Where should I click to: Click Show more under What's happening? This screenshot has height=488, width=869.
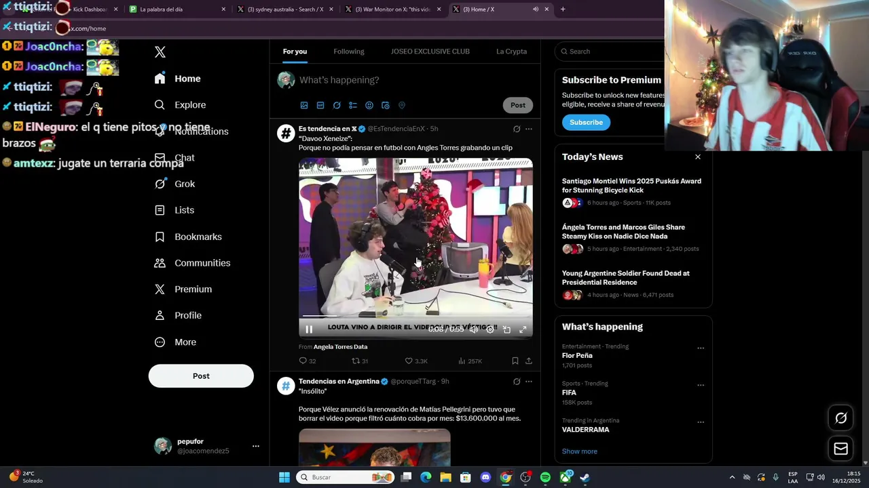click(580, 451)
